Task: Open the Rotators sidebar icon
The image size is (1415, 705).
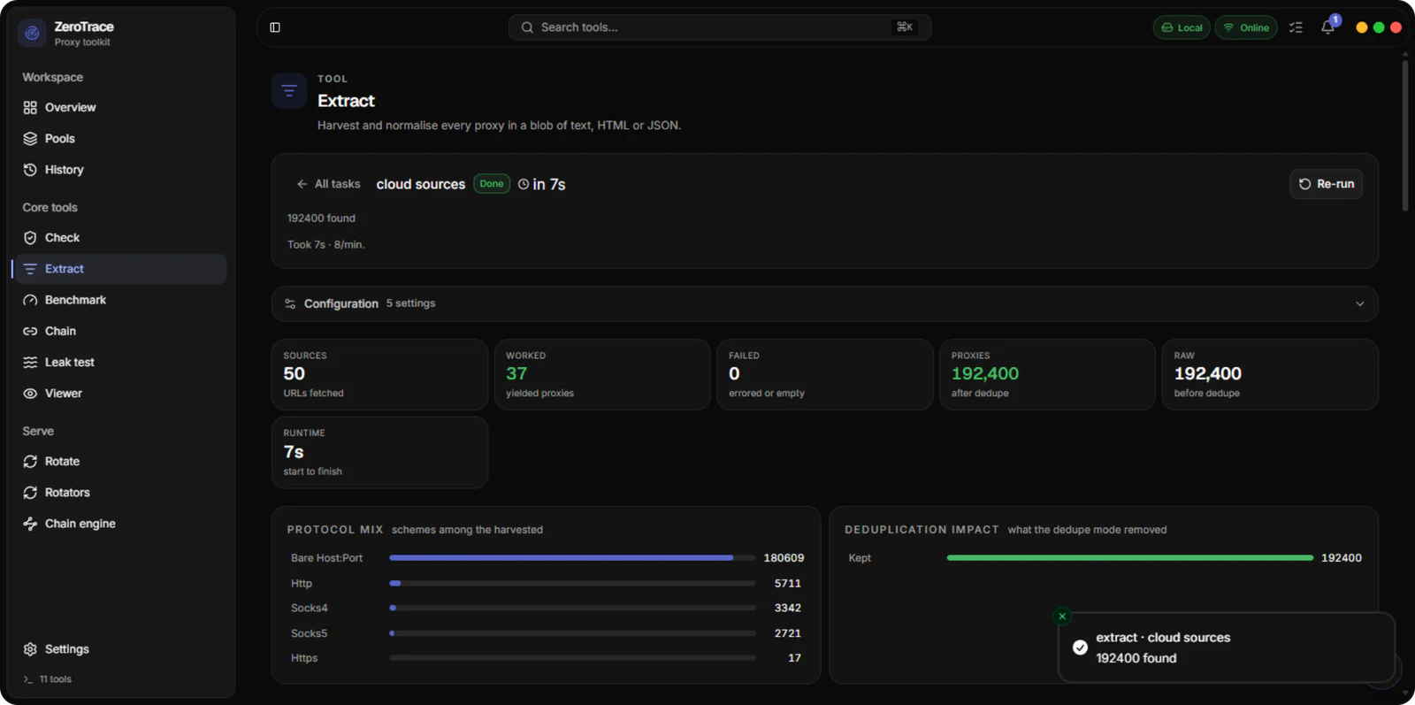Action: (x=30, y=493)
